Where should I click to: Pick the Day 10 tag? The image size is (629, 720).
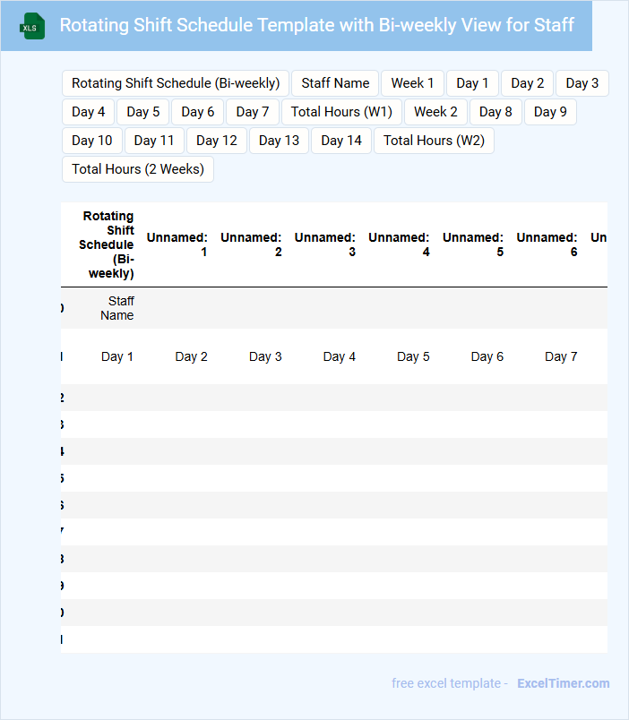tap(92, 141)
